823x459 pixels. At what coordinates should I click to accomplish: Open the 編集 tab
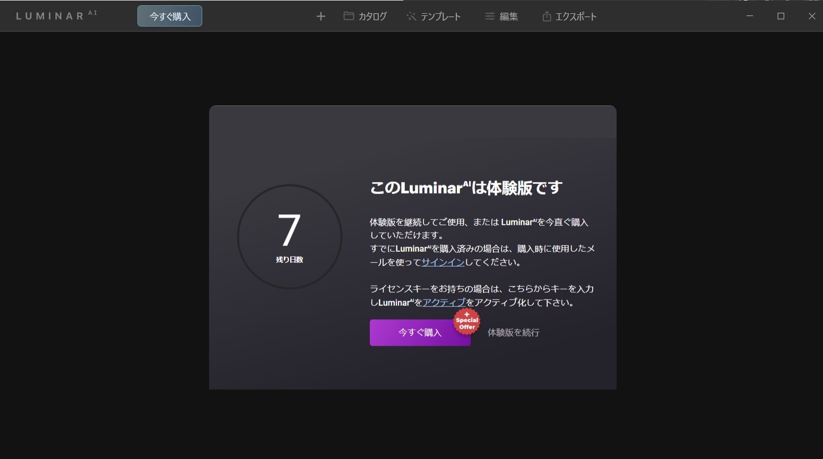(501, 16)
